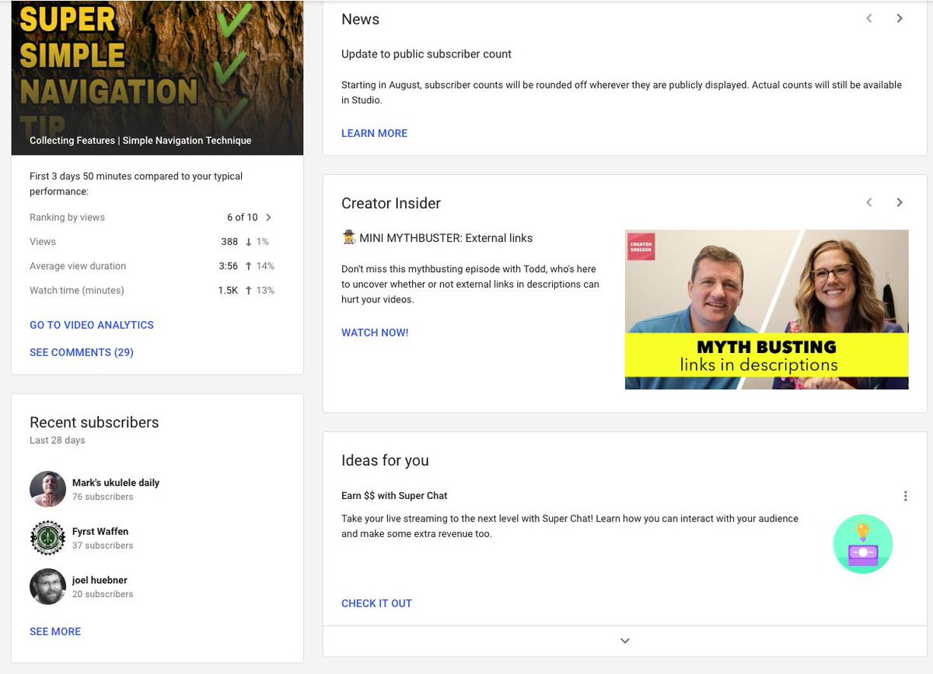Click Mark's ukulele daily avatar
Viewport: 933px width, 674px height.
(x=47, y=489)
